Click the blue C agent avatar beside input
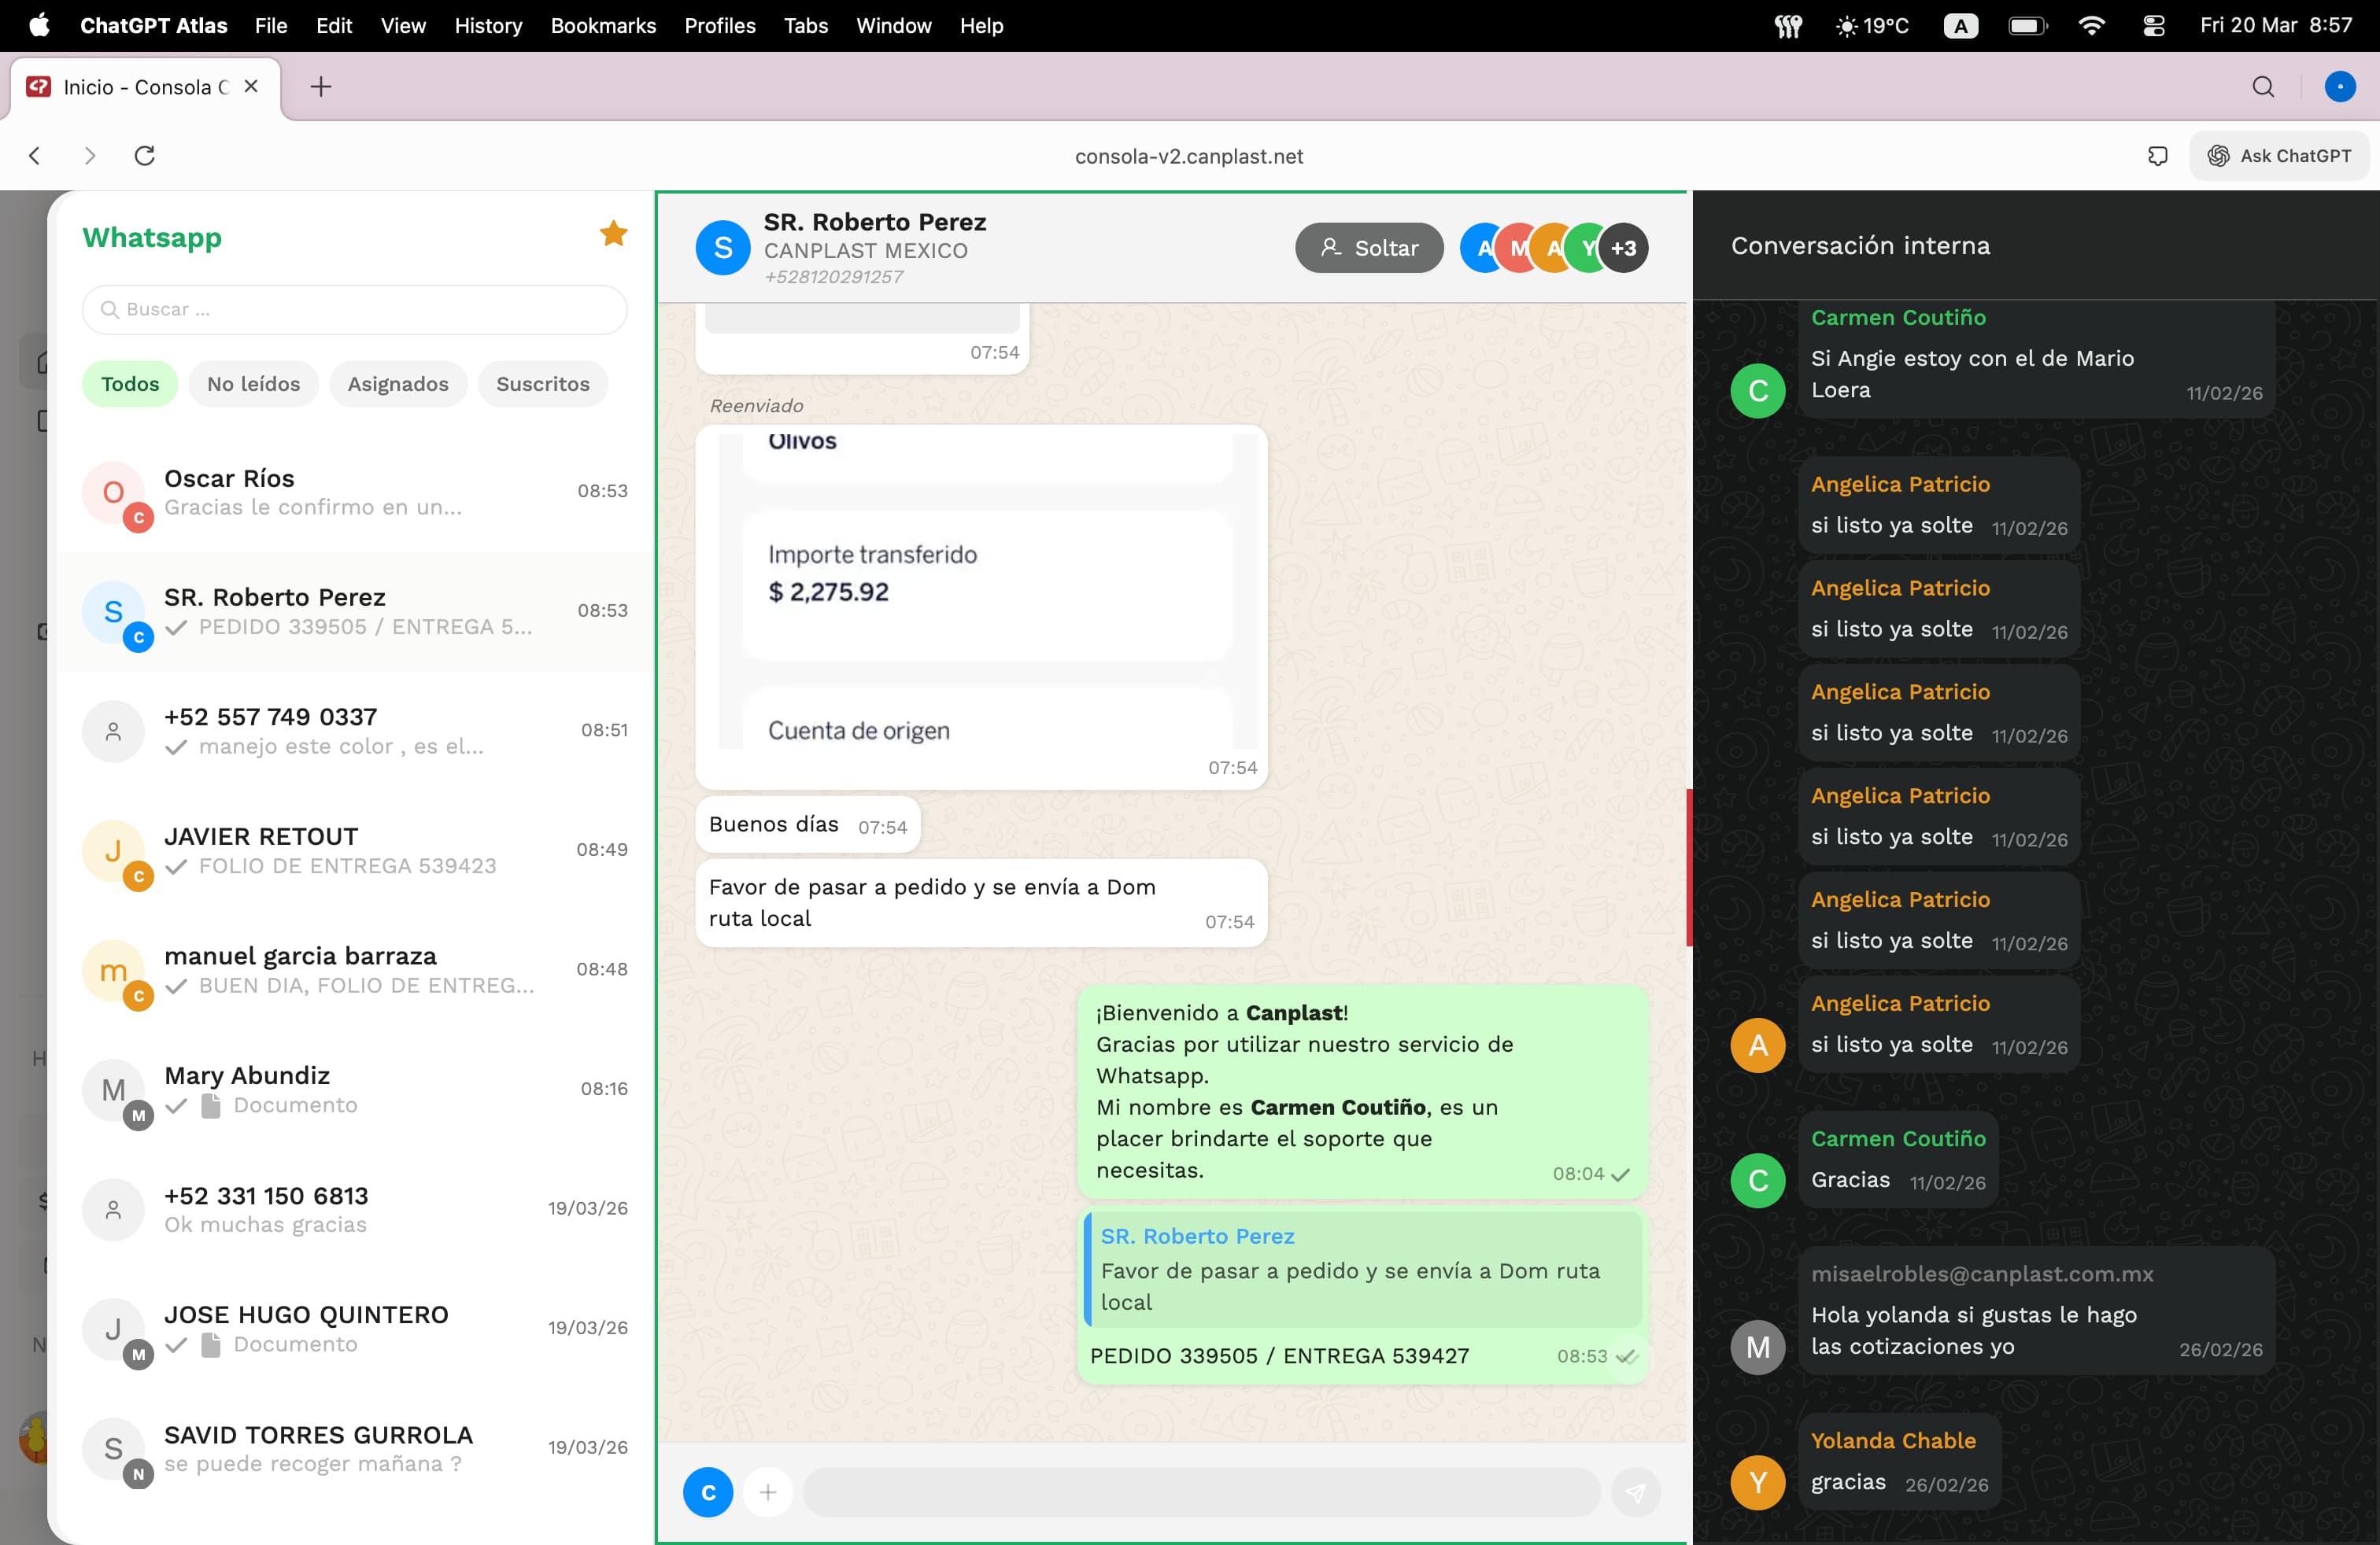 point(708,1492)
